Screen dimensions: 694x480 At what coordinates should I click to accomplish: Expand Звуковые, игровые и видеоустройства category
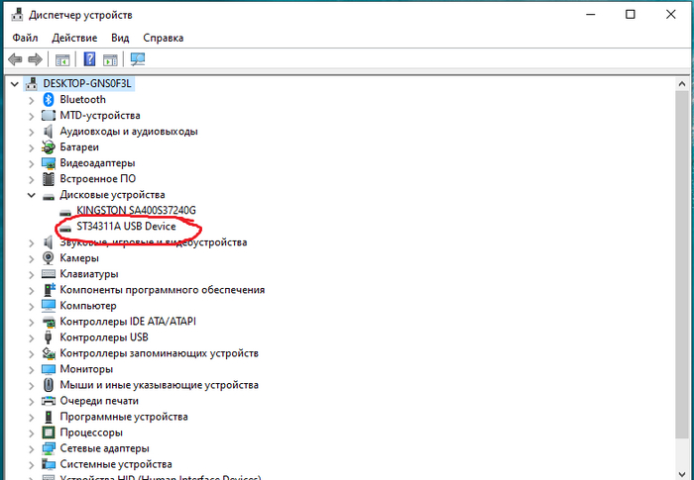(31, 242)
